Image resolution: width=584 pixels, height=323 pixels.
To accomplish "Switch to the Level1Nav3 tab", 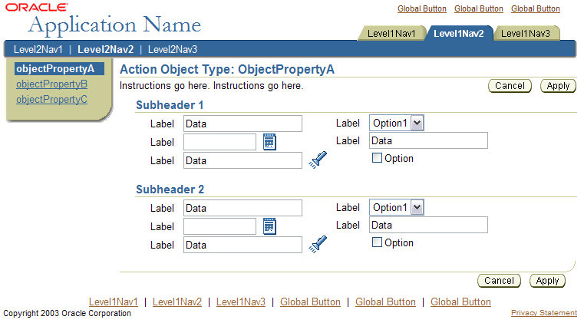I will click(x=526, y=34).
